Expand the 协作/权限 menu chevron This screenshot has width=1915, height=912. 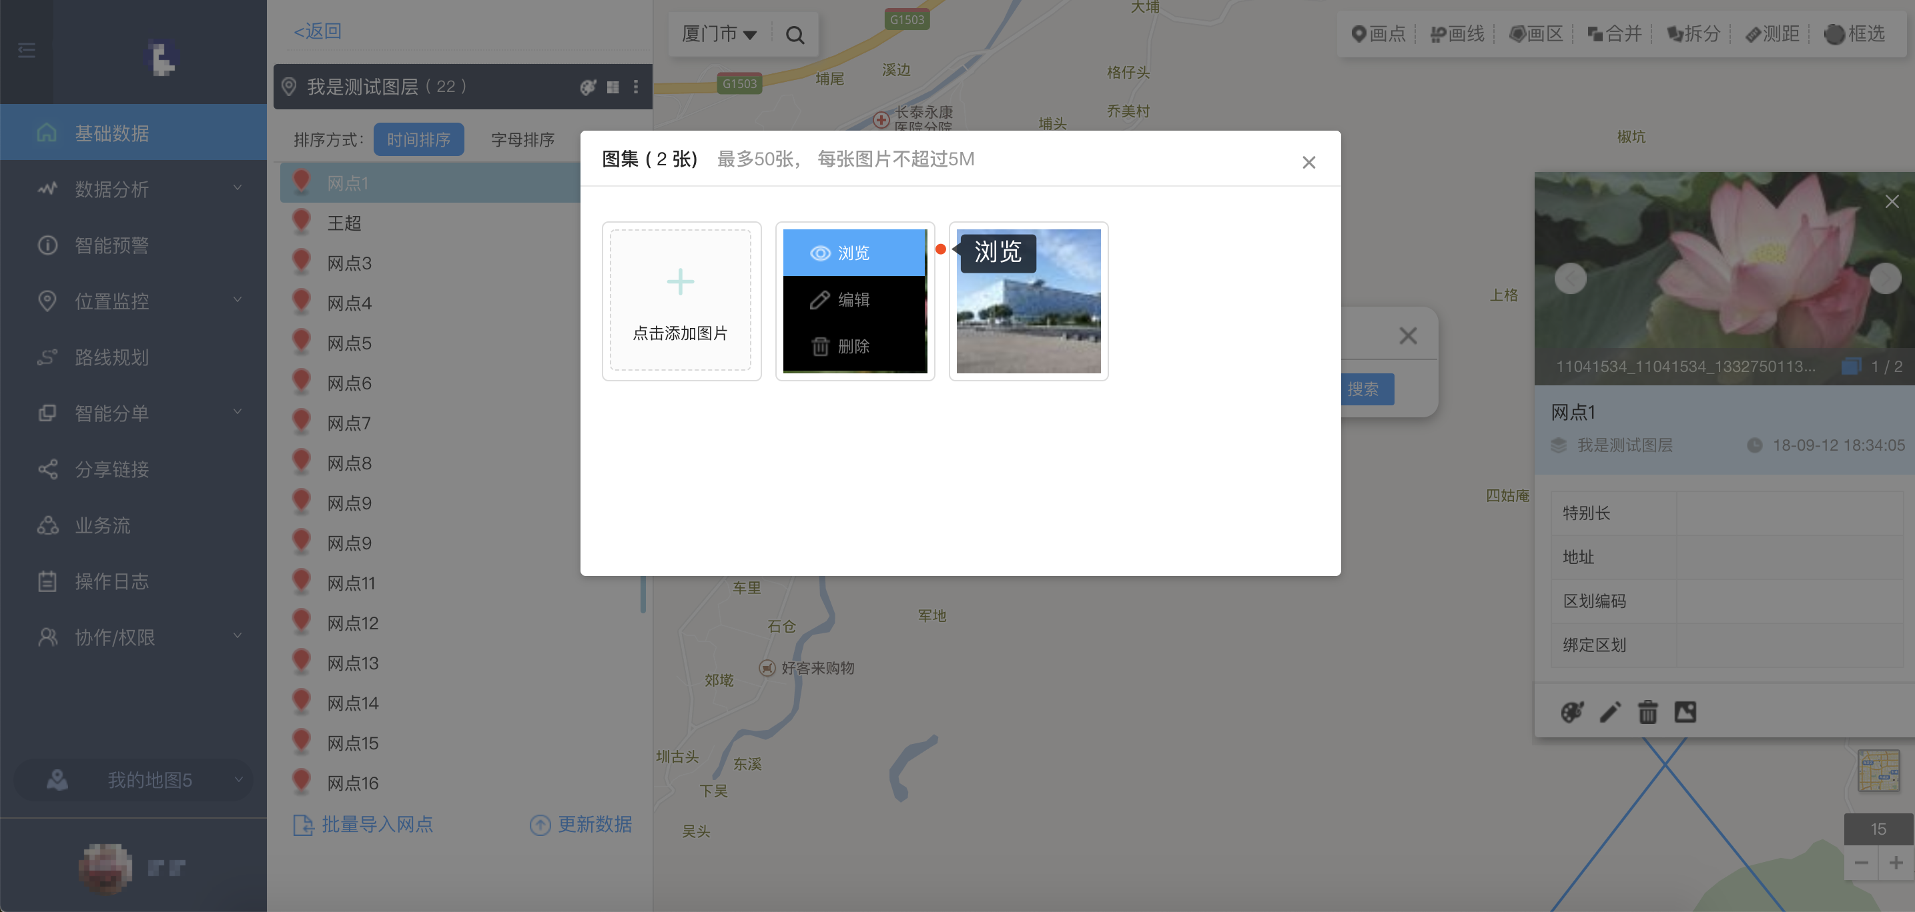click(238, 637)
